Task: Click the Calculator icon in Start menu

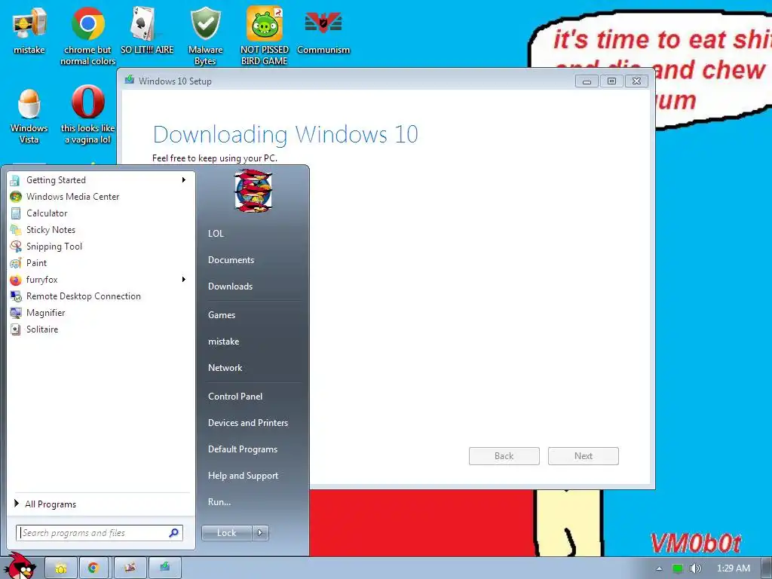Action: pos(15,213)
